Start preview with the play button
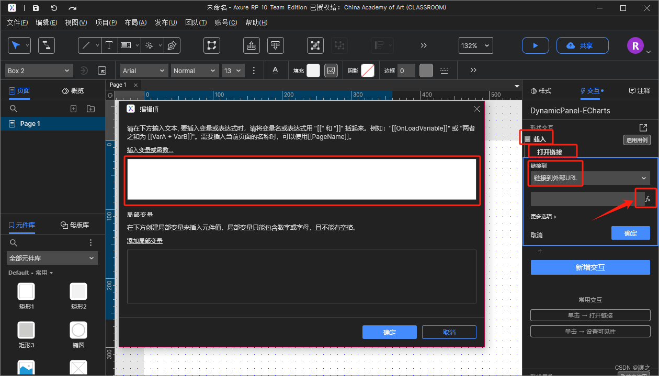 535,45
